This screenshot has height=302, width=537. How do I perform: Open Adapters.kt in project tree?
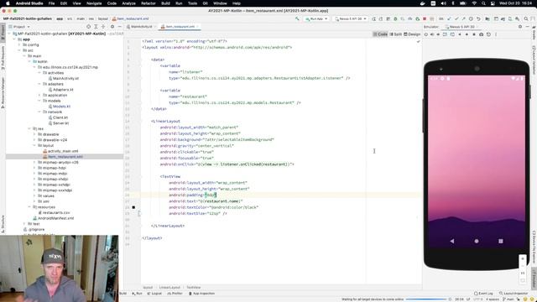pyautogui.click(x=63, y=90)
